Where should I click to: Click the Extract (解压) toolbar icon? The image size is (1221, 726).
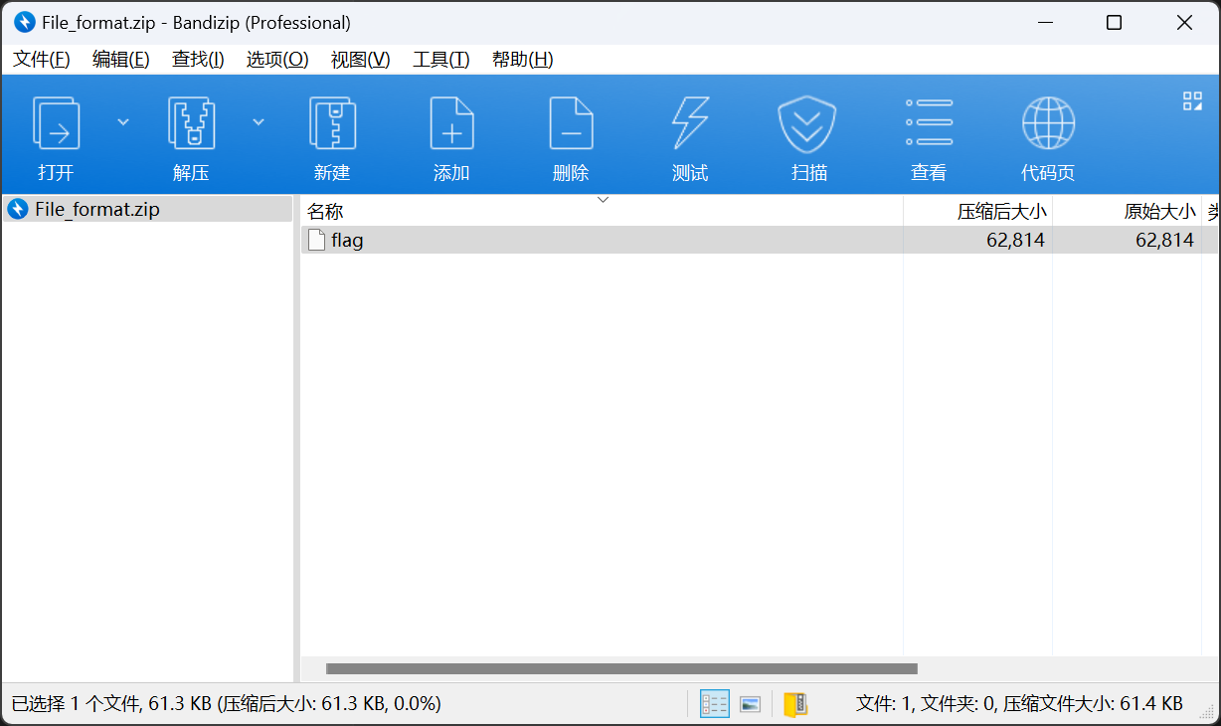click(191, 123)
